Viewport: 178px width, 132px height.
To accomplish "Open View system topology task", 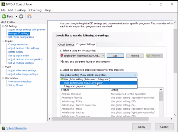I will point(20,82).
